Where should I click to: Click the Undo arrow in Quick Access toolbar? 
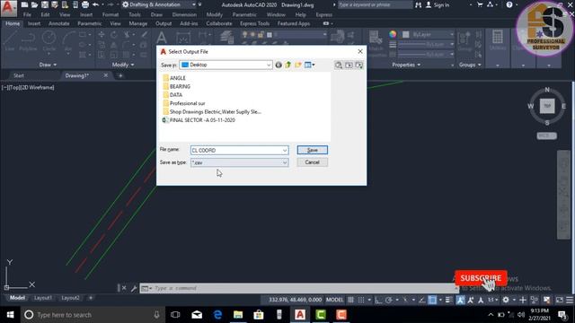coord(96,4)
